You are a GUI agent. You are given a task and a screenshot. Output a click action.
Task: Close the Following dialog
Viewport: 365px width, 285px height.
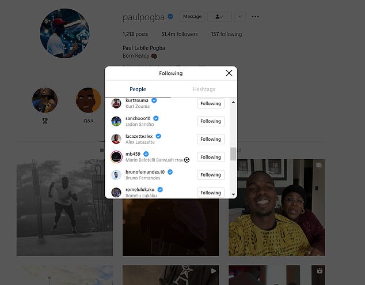(x=229, y=73)
